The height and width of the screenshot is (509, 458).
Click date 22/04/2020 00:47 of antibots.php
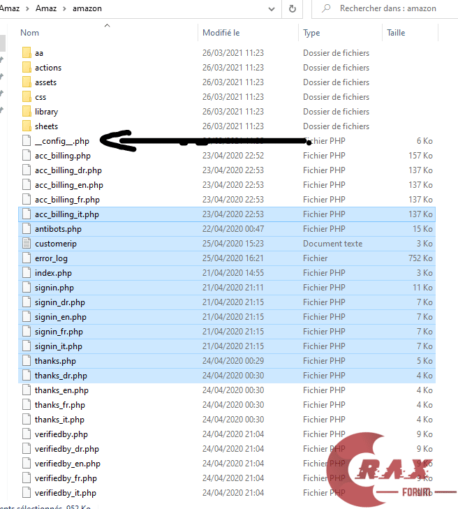point(233,229)
